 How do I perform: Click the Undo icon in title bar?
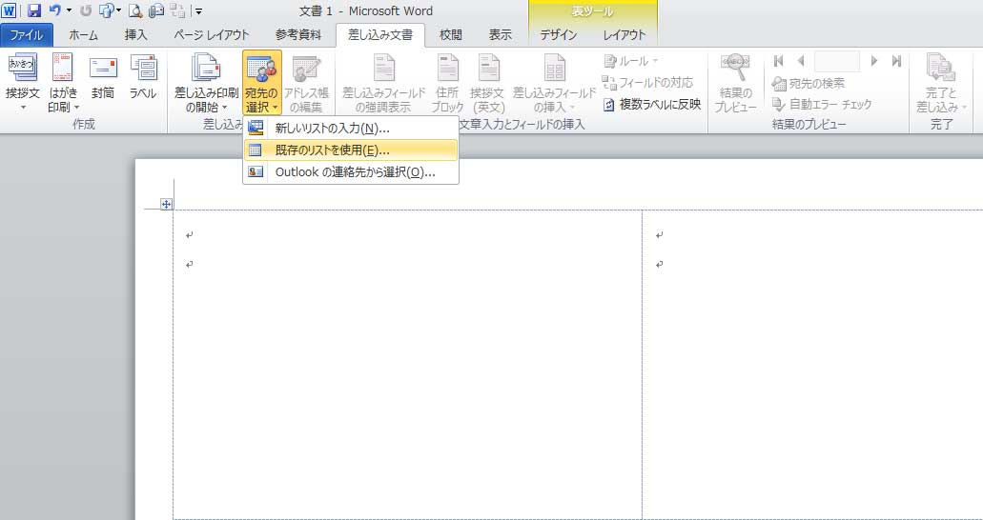(55, 11)
